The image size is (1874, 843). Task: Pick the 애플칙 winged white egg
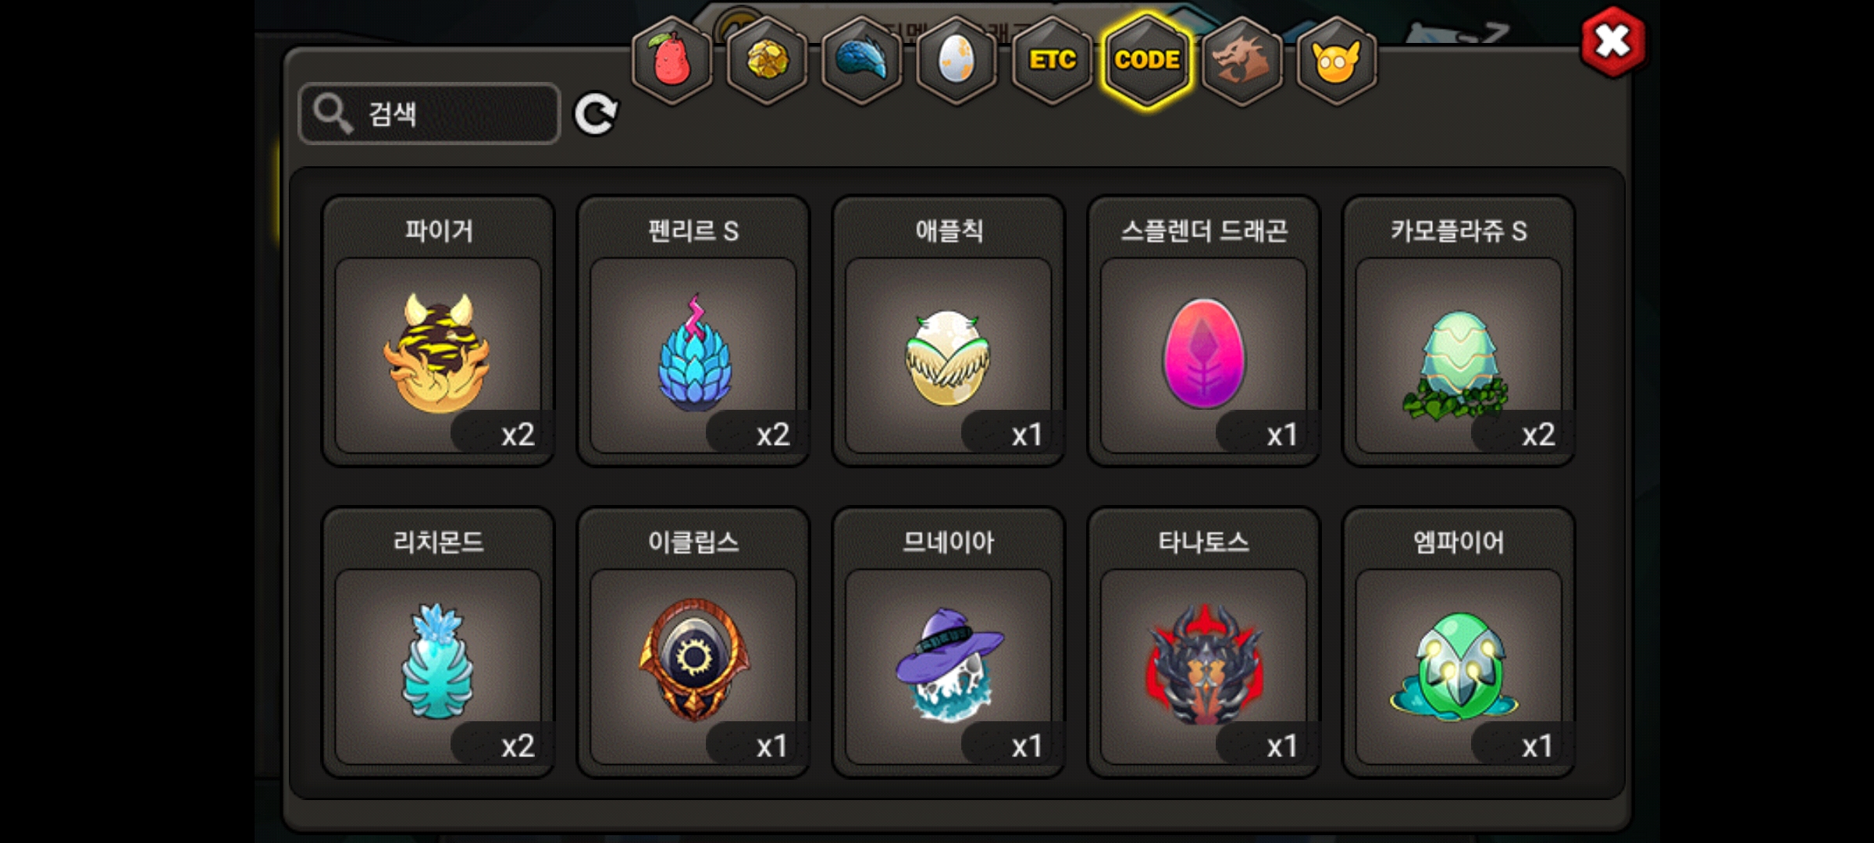[949, 331]
